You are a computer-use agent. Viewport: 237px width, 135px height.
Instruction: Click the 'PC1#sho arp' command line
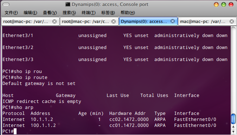(18, 108)
